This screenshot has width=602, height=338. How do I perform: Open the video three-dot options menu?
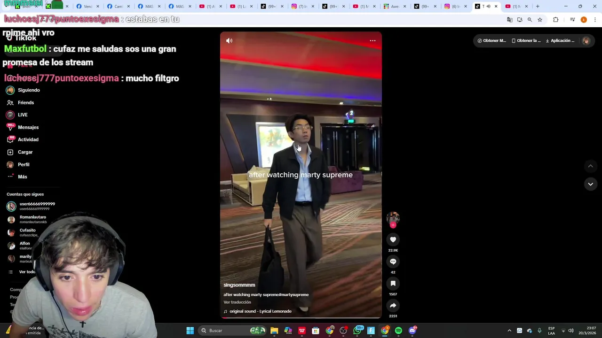(372, 41)
